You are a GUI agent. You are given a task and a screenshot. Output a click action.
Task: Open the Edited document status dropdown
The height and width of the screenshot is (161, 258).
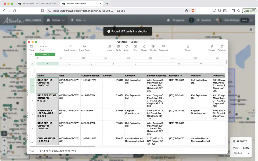(x=135, y=42)
